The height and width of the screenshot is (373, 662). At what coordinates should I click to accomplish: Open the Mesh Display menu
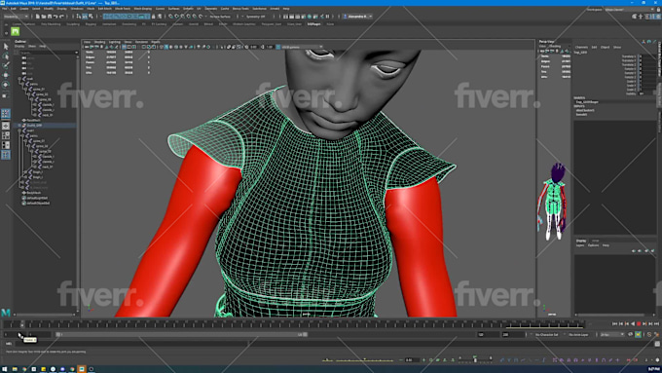click(x=142, y=9)
